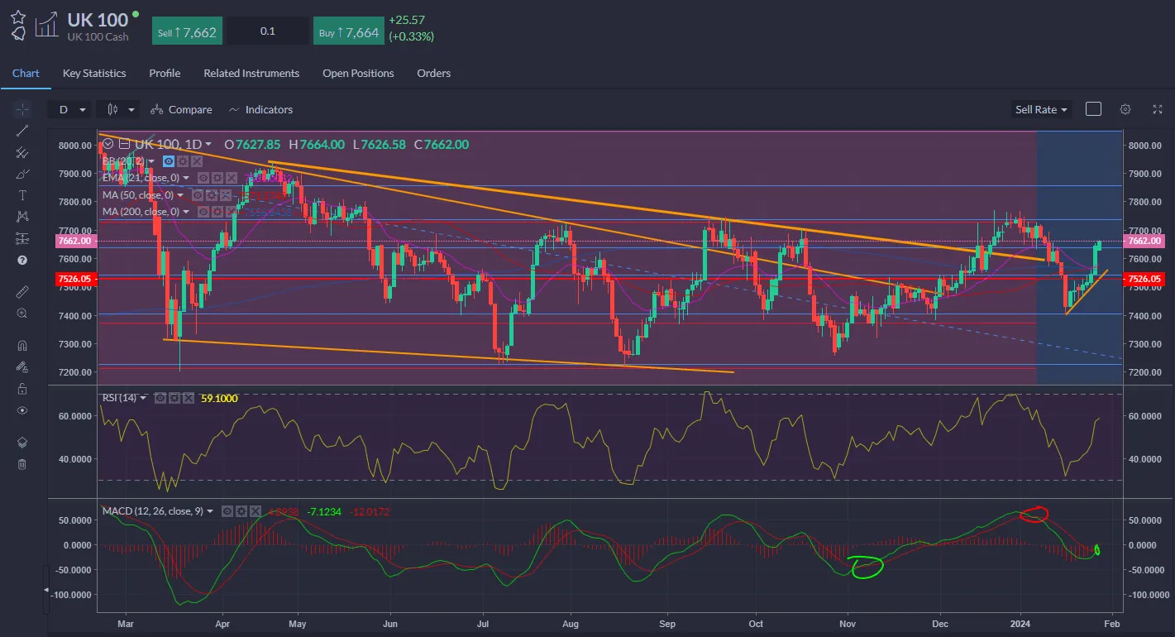
Task: Hide the EMA (21, close, 0) indicator
Action: (203, 178)
